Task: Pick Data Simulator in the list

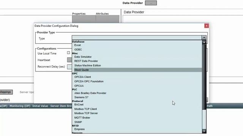Action: click(83, 57)
